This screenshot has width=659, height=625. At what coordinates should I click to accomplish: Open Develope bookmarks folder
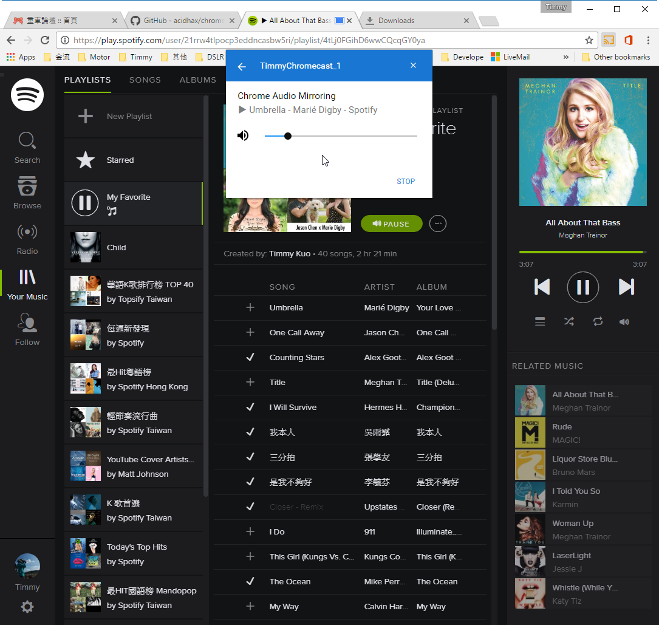[462, 56]
